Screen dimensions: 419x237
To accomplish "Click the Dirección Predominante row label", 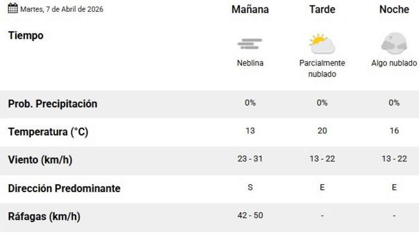I will (x=64, y=188).
